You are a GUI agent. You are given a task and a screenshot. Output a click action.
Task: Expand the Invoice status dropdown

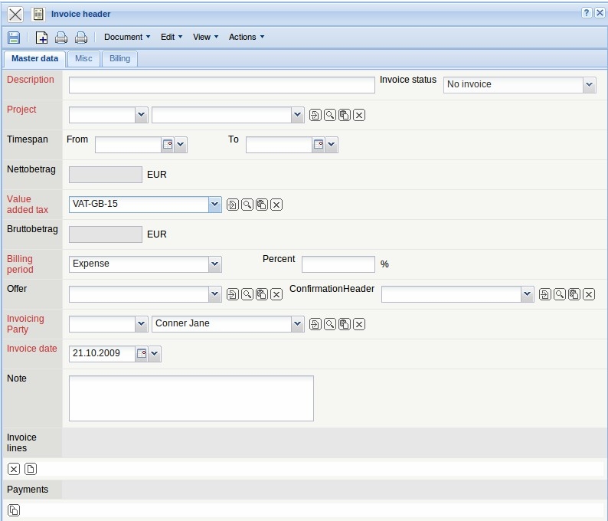[589, 85]
